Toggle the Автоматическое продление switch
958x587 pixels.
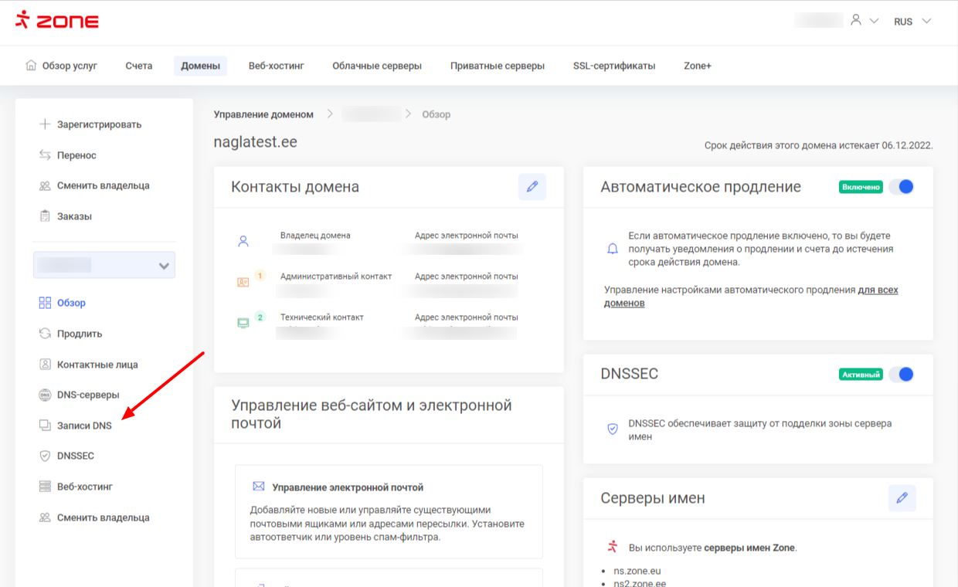(x=901, y=187)
